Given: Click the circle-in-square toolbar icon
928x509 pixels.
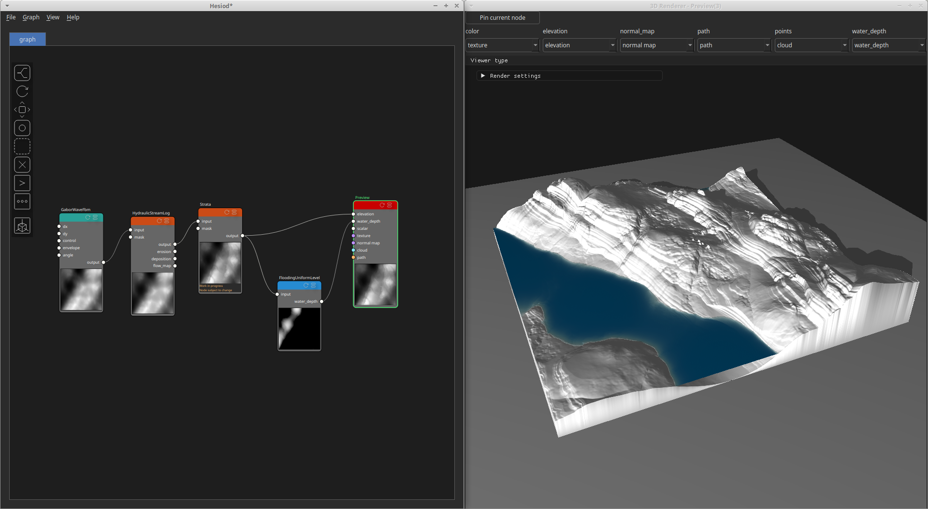Looking at the screenshot, I should (x=22, y=128).
